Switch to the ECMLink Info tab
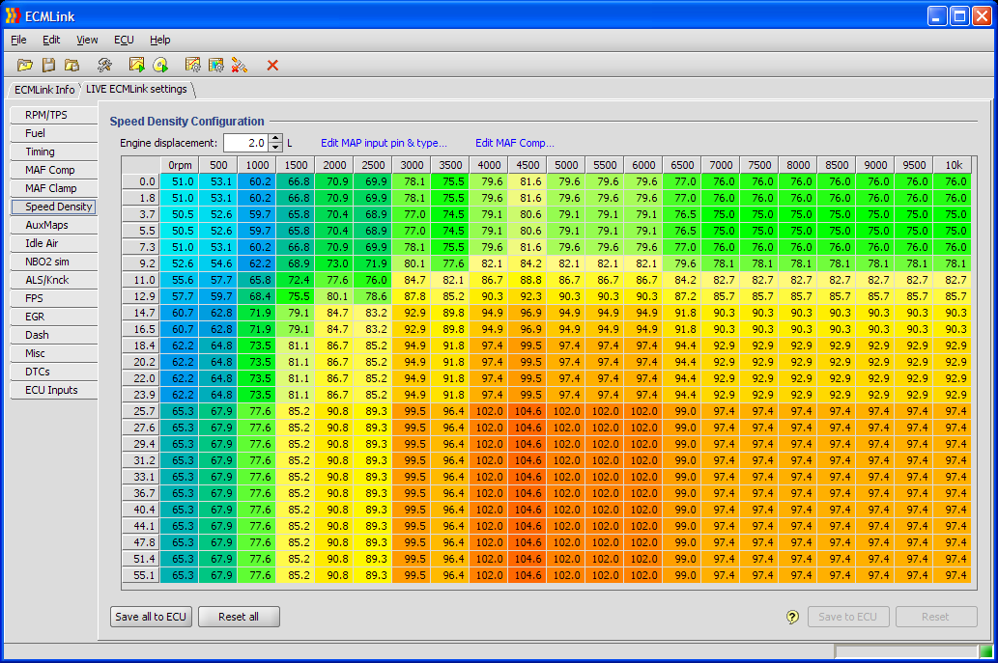 point(44,90)
